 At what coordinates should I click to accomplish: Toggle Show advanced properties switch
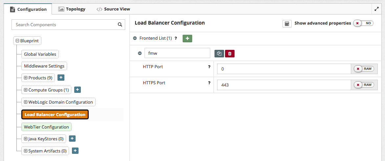pos(363,23)
